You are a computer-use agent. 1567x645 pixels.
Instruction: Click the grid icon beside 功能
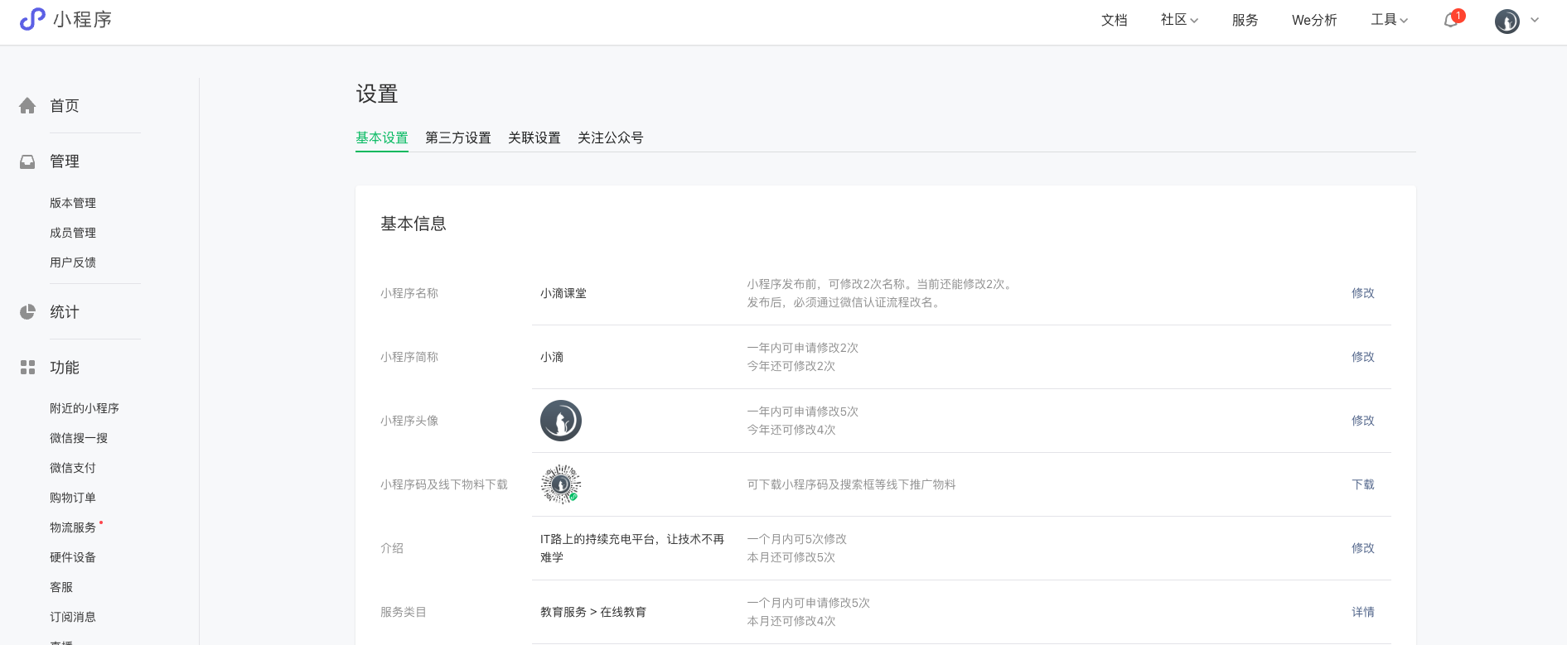pyautogui.click(x=27, y=368)
